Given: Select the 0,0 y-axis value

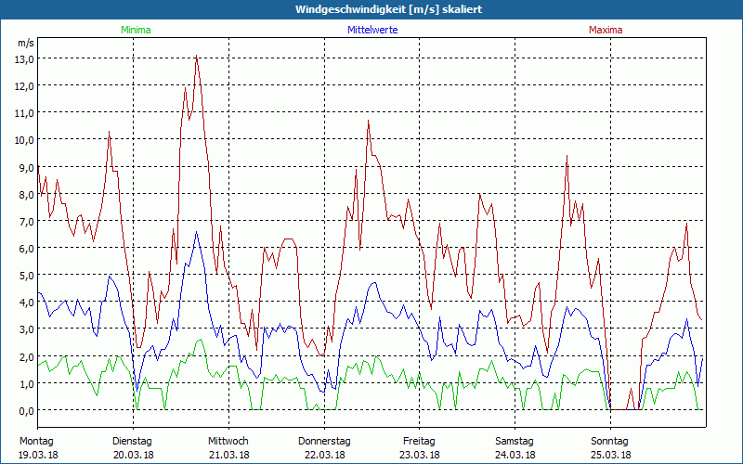Looking at the screenshot, I should pyautogui.click(x=24, y=410).
